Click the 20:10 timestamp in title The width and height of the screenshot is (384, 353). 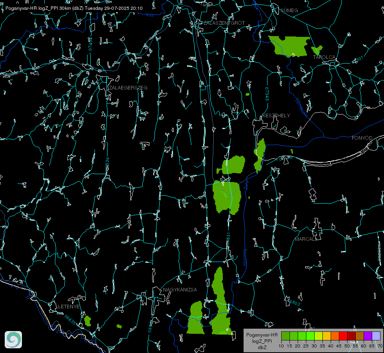136,8
